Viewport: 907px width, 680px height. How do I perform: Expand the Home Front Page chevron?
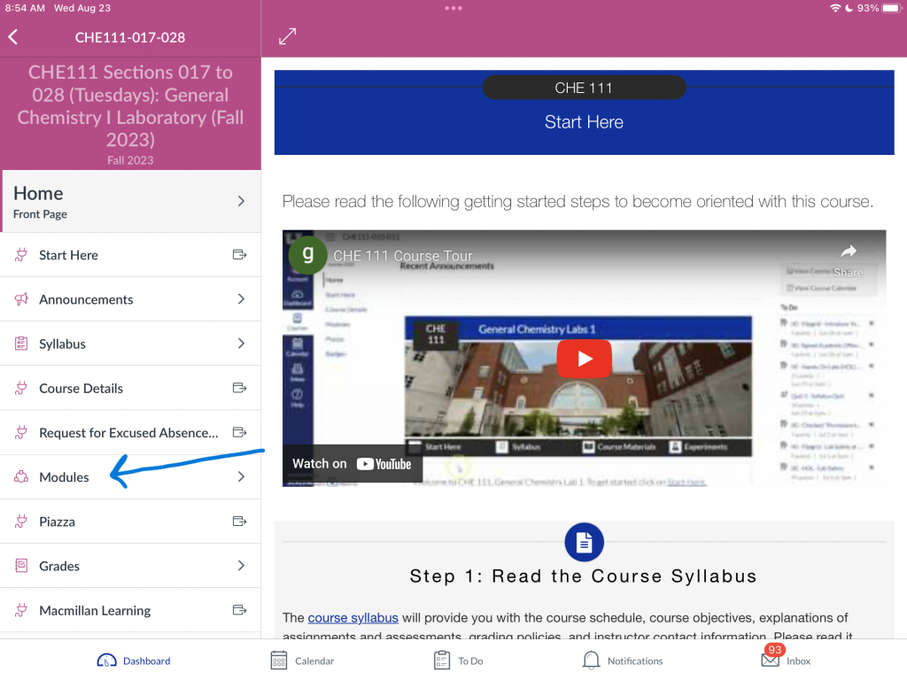(241, 201)
